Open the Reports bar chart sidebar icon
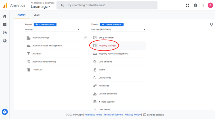 pos(5,24)
